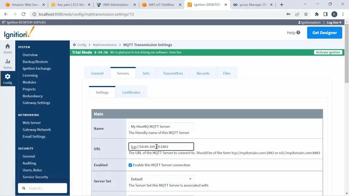Open the Chrome three-dot menu

pyautogui.click(x=343, y=14)
